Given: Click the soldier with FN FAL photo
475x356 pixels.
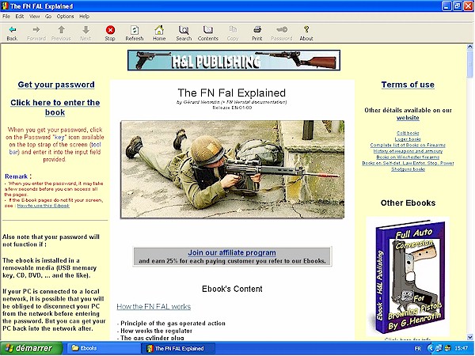Looking at the screenshot, I should coord(232,169).
